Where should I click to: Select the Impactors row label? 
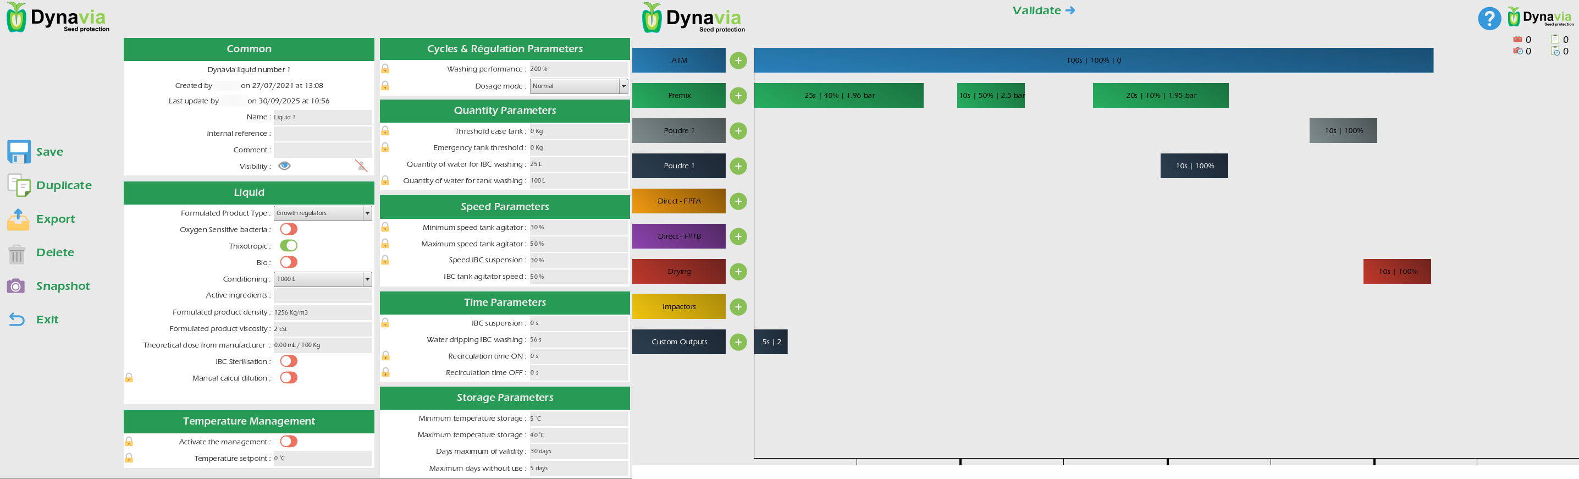(678, 307)
